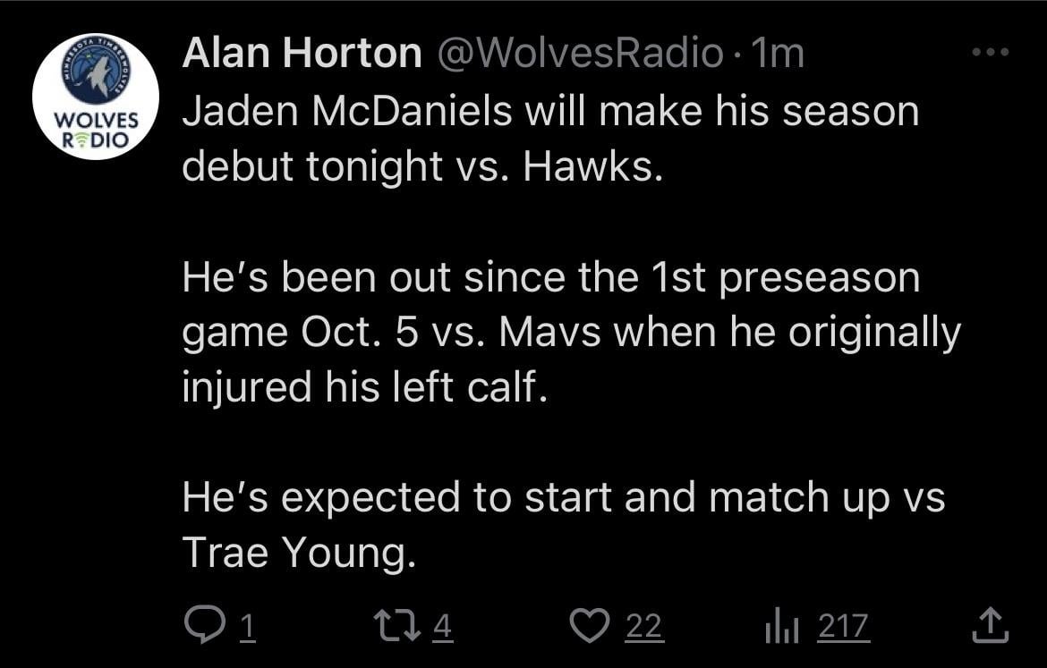Click the Alan Horton display name
1047x668 pixels.
coord(302,55)
